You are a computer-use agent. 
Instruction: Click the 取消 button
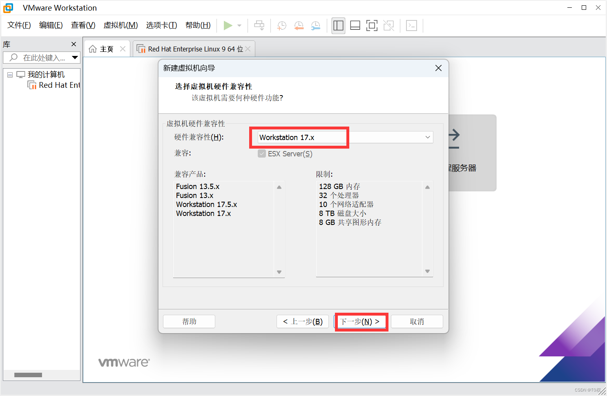[x=417, y=321]
